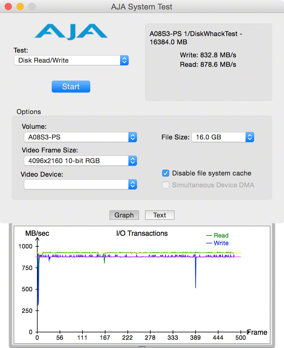Minimize the window with yellow button
284x348 pixels.
[x=20, y=7]
